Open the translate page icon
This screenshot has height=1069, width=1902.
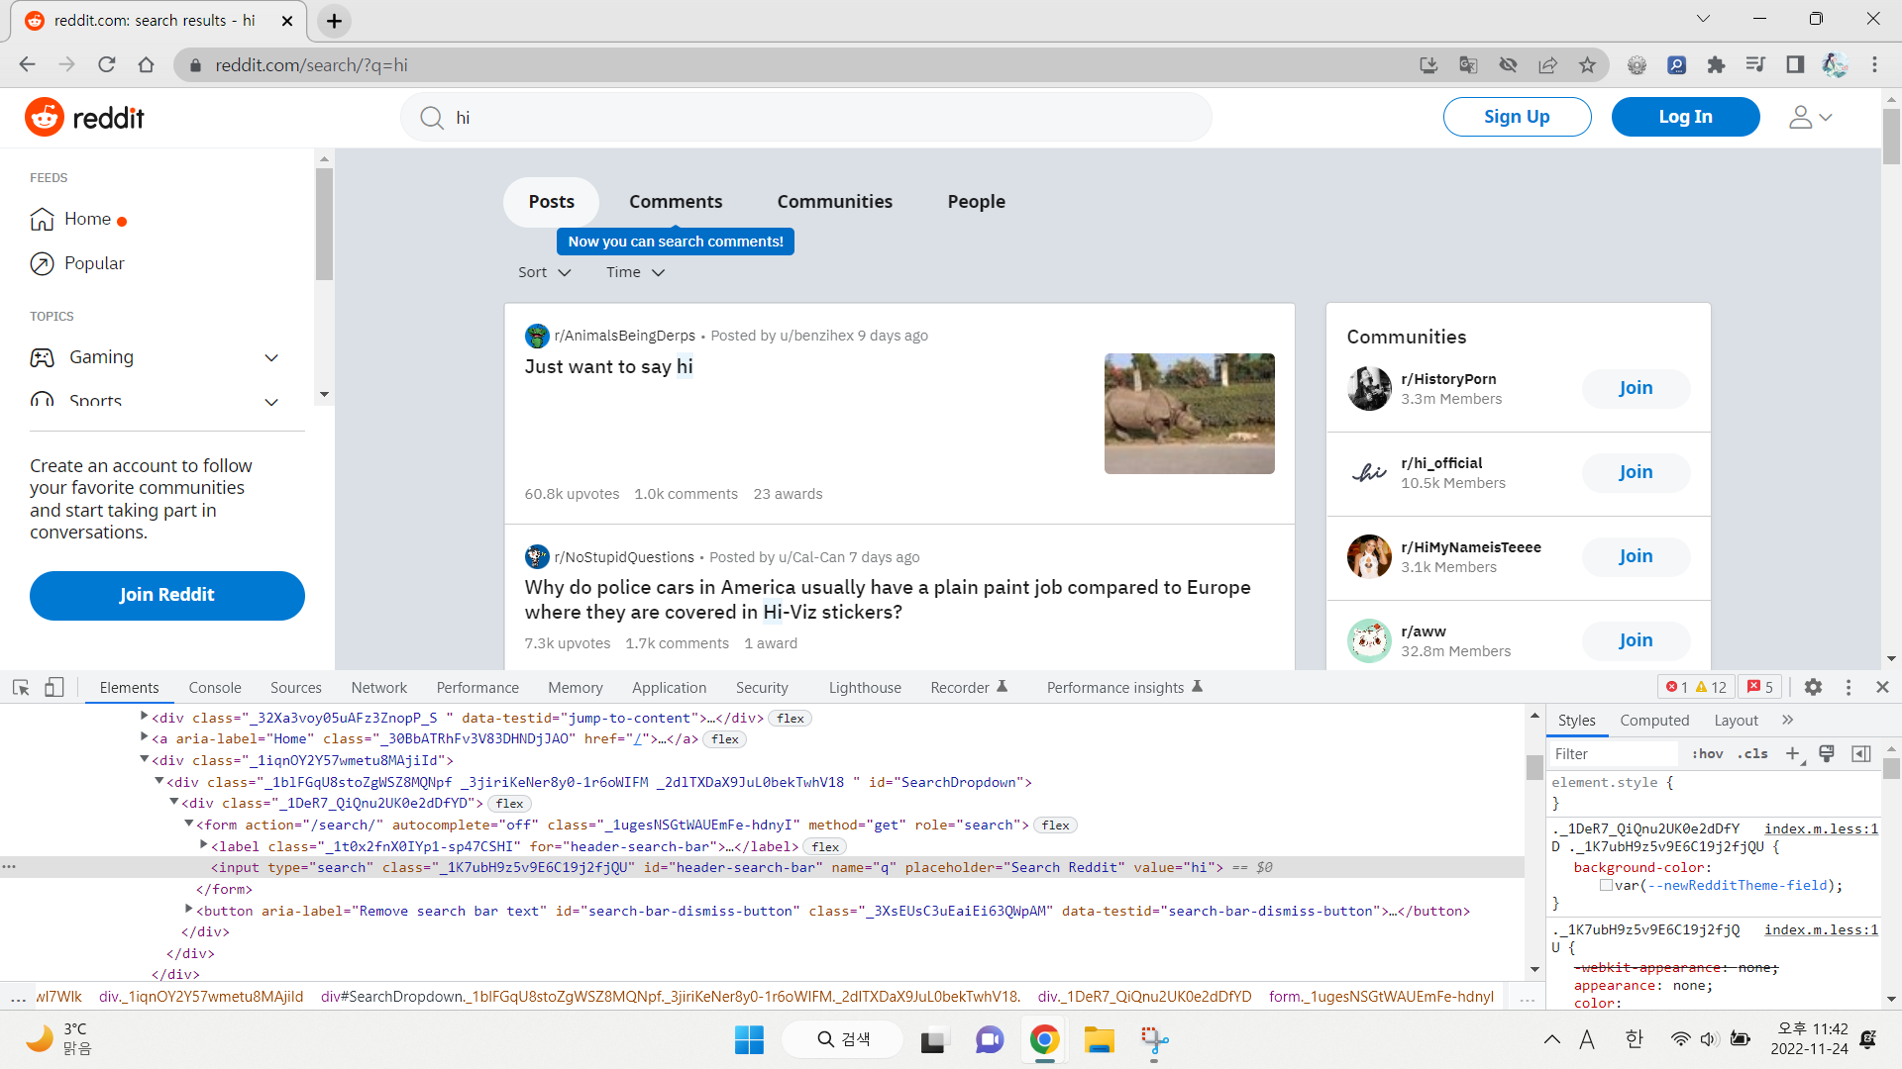click(x=1468, y=64)
